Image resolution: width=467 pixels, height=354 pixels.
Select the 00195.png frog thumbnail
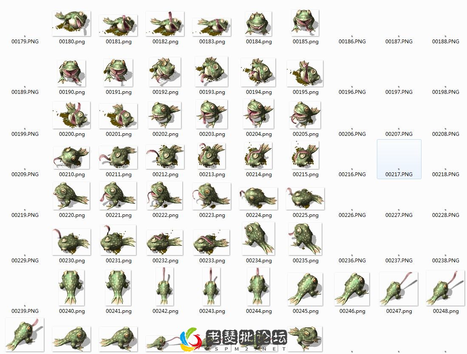[x=305, y=73]
